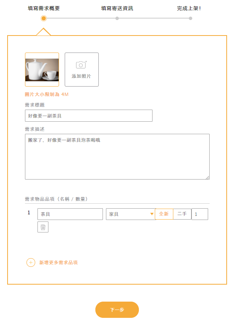Click the 下一步 button
235x319 pixels.
[117, 309]
